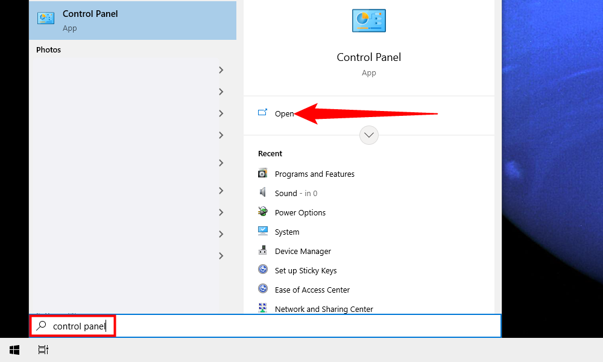Click the search magnifier icon
The image size is (603, 362).
[41, 326]
